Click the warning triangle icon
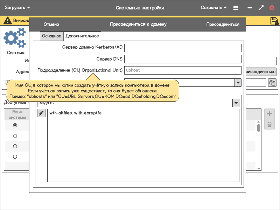Viewport: 280px width, 210px height. [7, 21]
